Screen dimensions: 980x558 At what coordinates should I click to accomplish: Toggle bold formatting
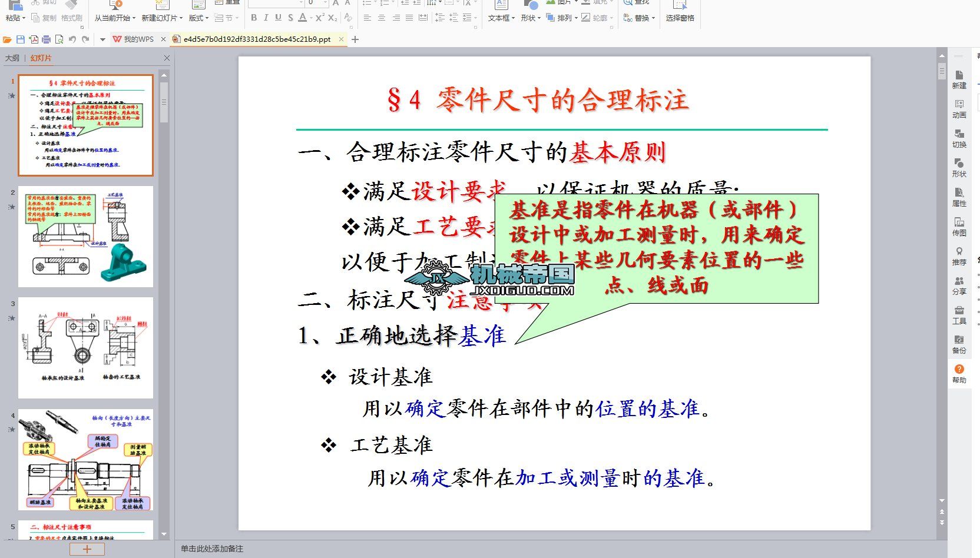pos(254,18)
